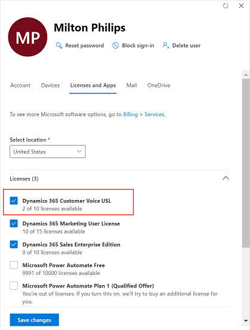Click the '2 of 10 licenses available' text
This screenshot has height=330, width=250.
[52, 209]
